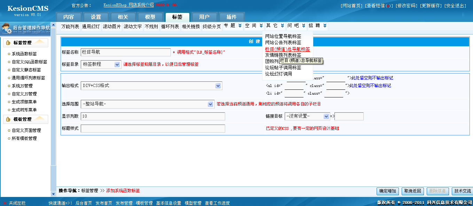Viewport: 473px width, 206px height.
Task: Open the 标签目录 dropdown list
Action: 117,64
